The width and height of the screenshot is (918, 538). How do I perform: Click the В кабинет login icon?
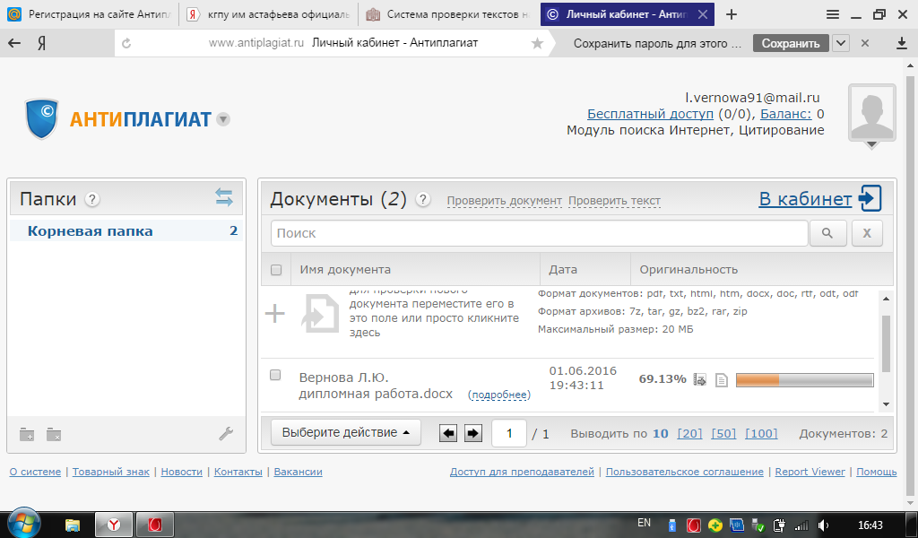pyautogui.click(x=870, y=198)
